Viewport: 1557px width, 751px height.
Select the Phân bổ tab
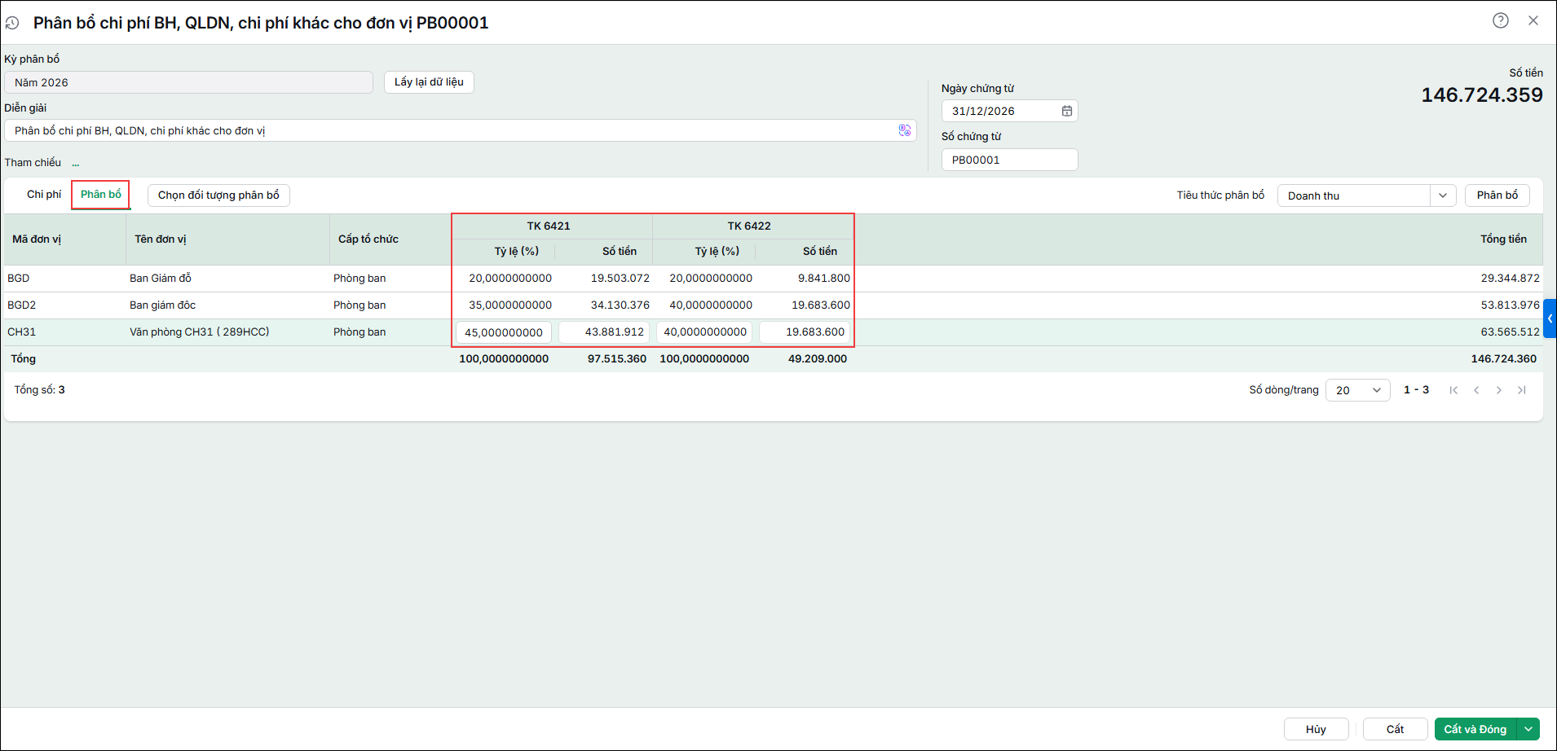(101, 195)
